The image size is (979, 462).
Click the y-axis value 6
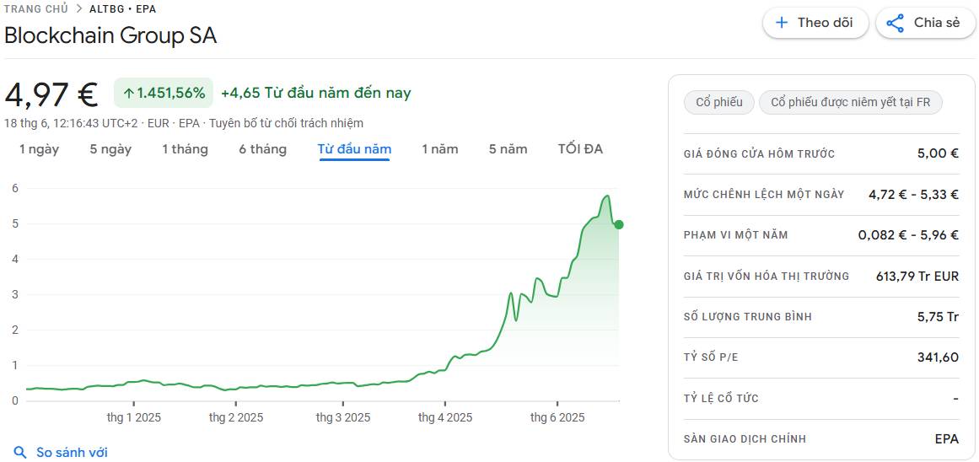[15, 189]
